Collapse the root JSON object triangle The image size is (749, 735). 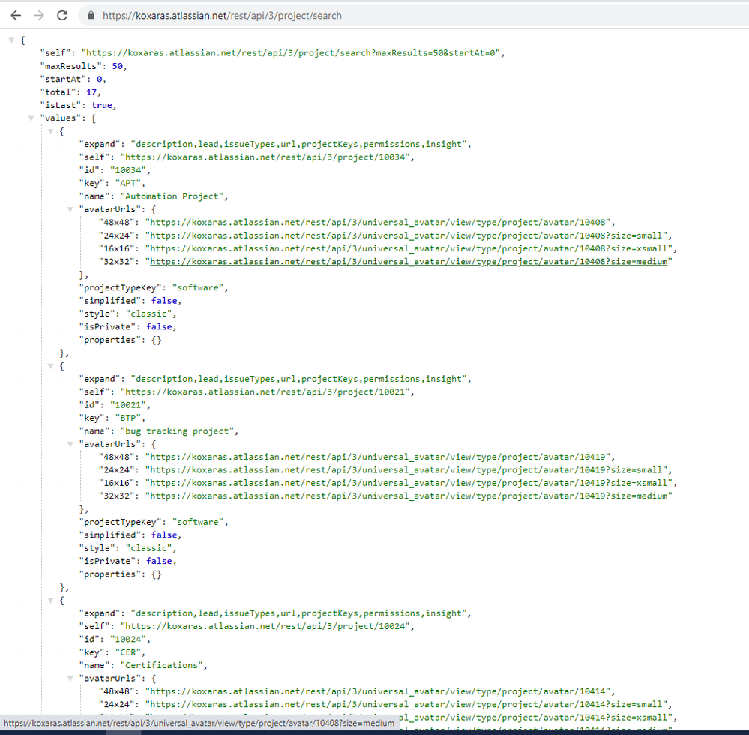pos(10,40)
